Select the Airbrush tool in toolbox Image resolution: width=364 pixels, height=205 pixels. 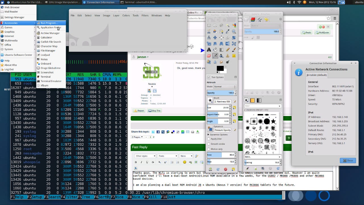coord(215,56)
